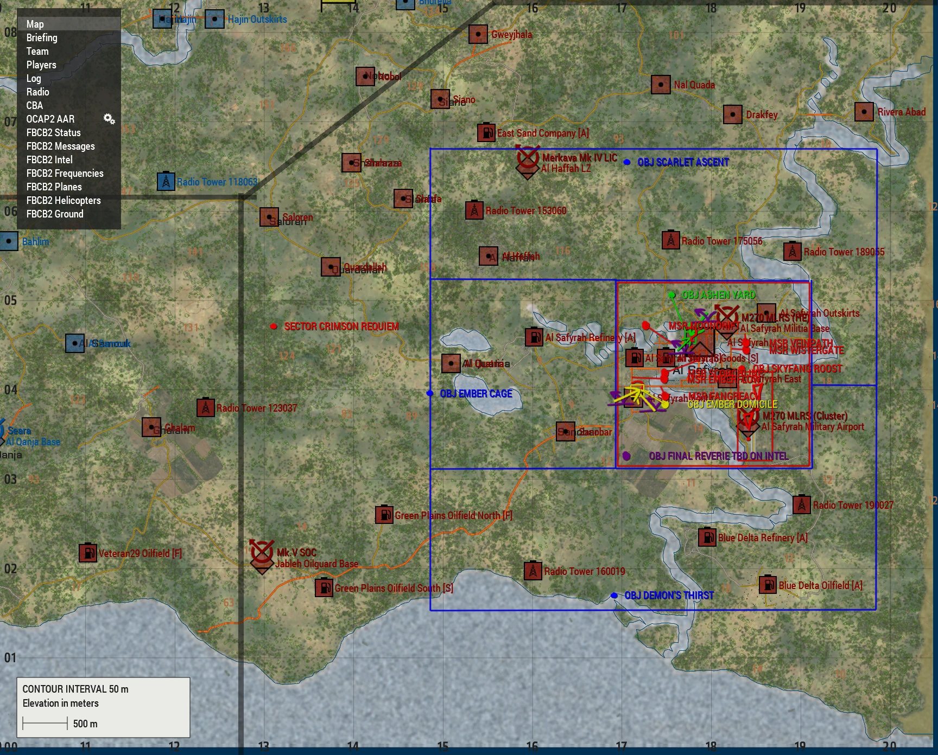Select the East Sand Company fuel icon
The height and width of the screenshot is (755, 938).
(486, 133)
